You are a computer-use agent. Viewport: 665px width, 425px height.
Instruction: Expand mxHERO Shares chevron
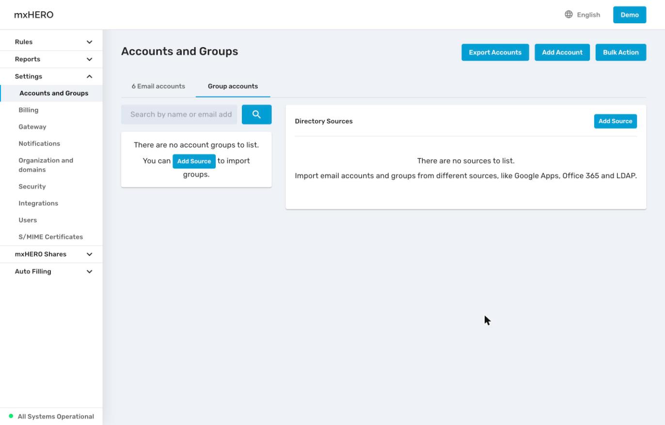[x=89, y=254]
